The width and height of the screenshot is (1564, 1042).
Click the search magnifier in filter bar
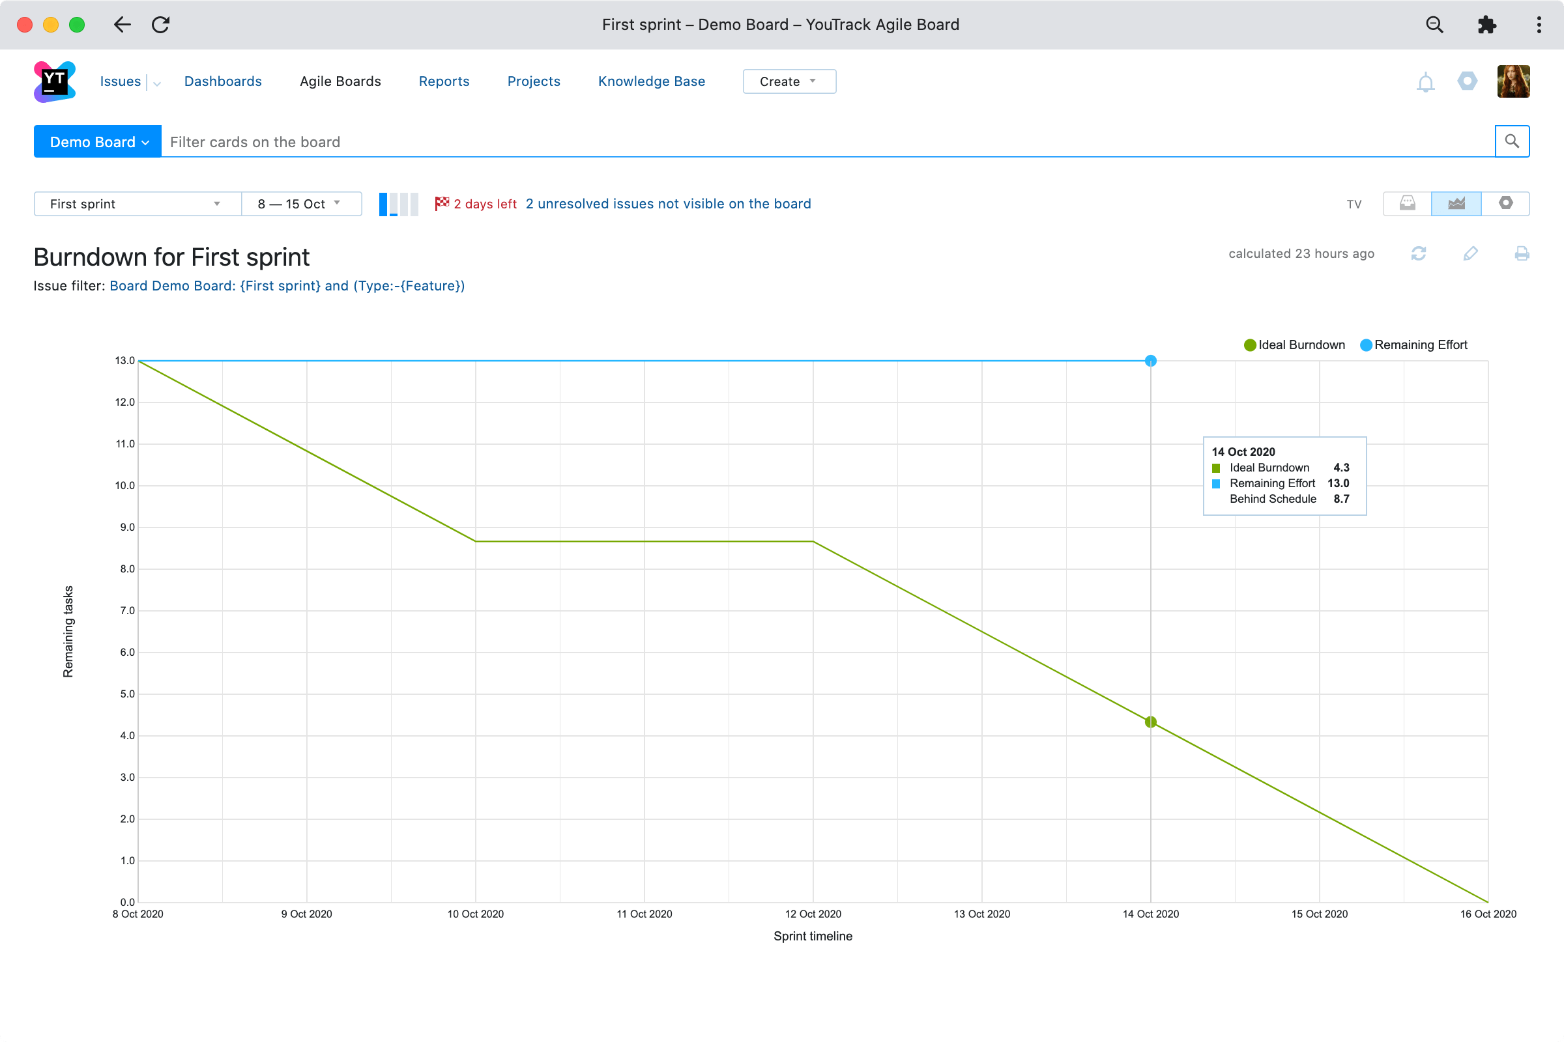pos(1511,141)
